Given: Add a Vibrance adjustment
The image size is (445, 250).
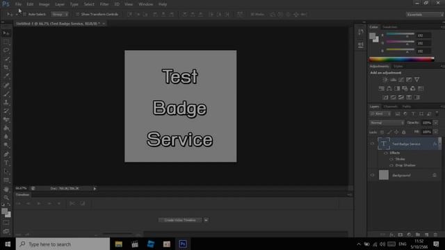Looking at the screenshot, I should 416,80.
